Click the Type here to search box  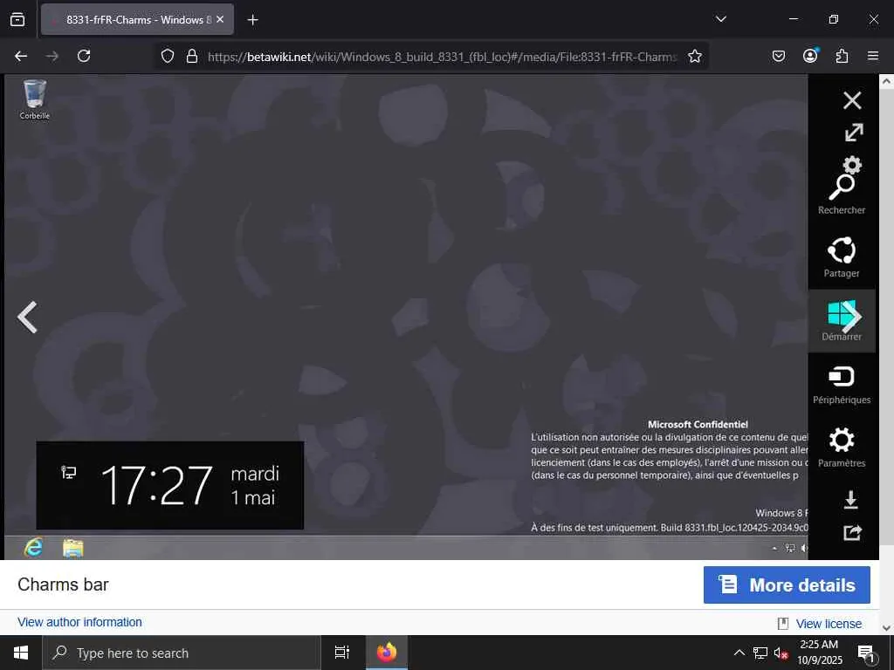pyautogui.click(x=182, y=653)
